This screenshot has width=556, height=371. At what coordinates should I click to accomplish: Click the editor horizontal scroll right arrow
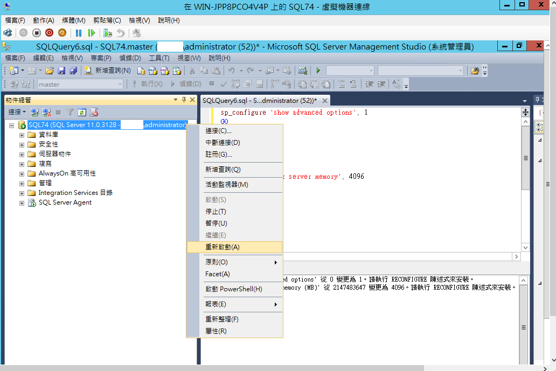tap(516, 256)
